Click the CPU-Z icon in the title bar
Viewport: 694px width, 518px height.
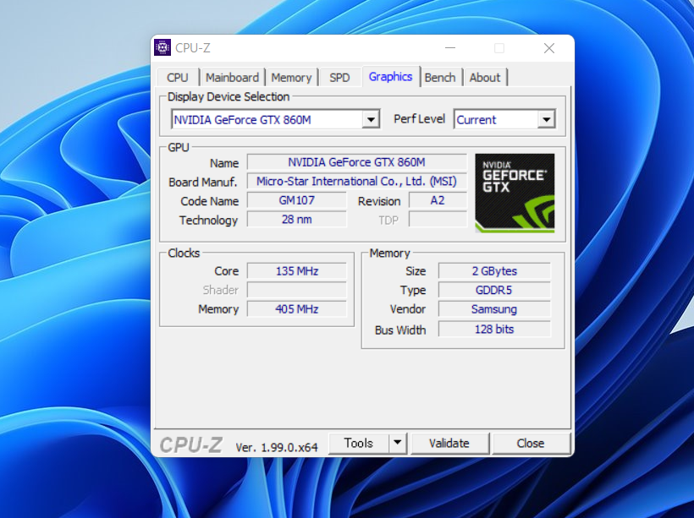pyautogui.click(x=162, y=47)
